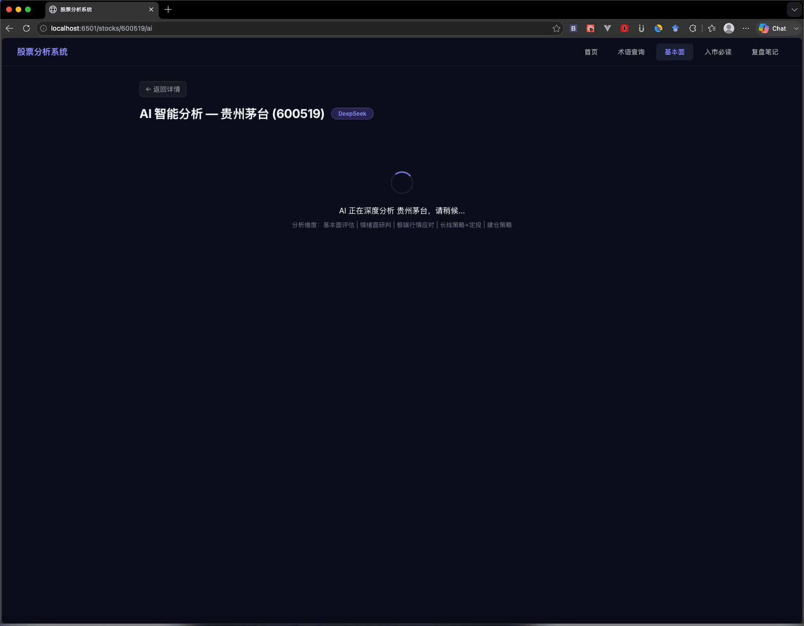804x626 pixels.
Task: Open 术语查询 navigation item
Action: click(631, 52)
